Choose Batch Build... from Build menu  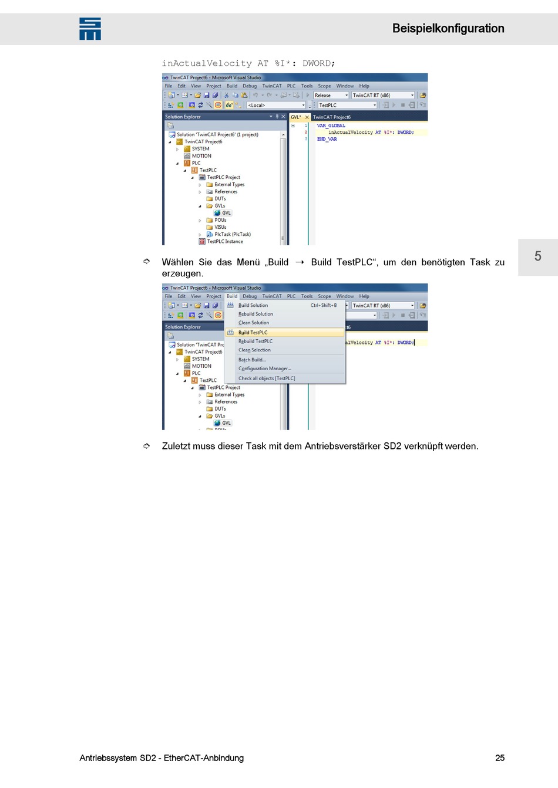pos(285,360)
